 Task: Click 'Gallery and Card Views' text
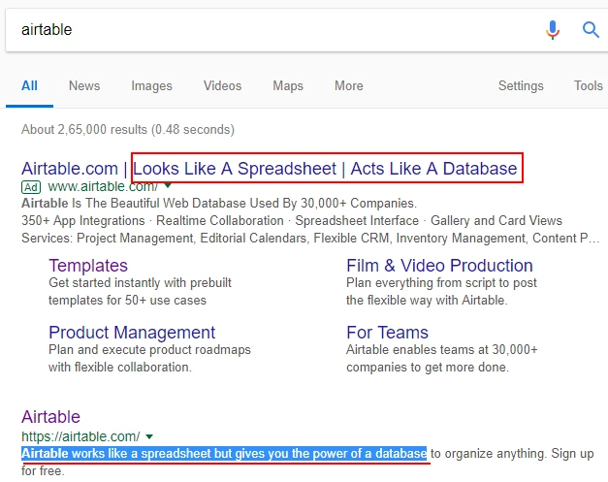point(496,221)
